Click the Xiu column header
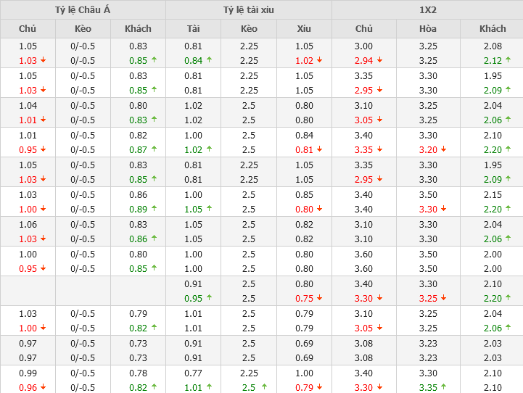The image size is (523, 393). click(304, 28)
